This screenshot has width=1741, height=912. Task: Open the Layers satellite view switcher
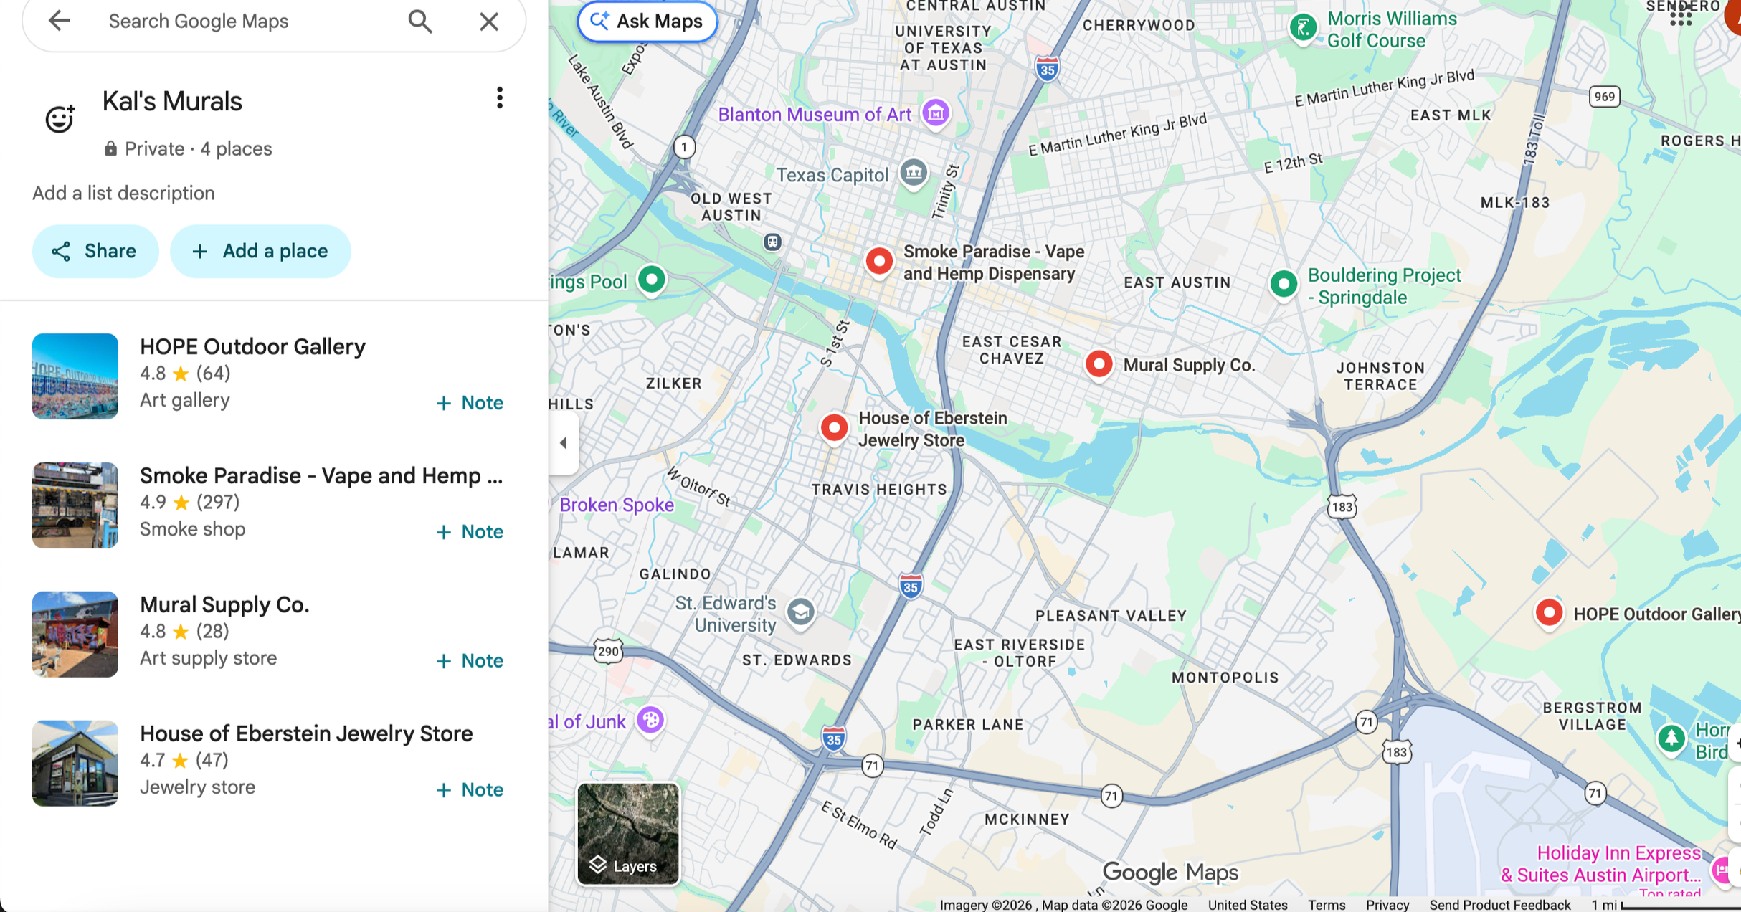click(x=628, y=834)
